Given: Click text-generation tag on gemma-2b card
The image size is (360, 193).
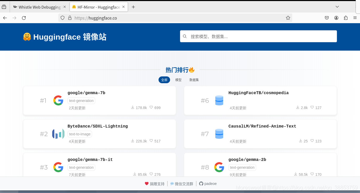Looking at the screenshot, I should pyautogui.click(x=242, y=167).
